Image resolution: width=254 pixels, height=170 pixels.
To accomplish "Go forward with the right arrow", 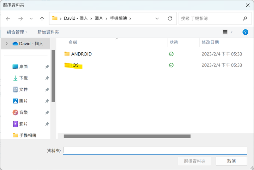I will tap(20, 19).
